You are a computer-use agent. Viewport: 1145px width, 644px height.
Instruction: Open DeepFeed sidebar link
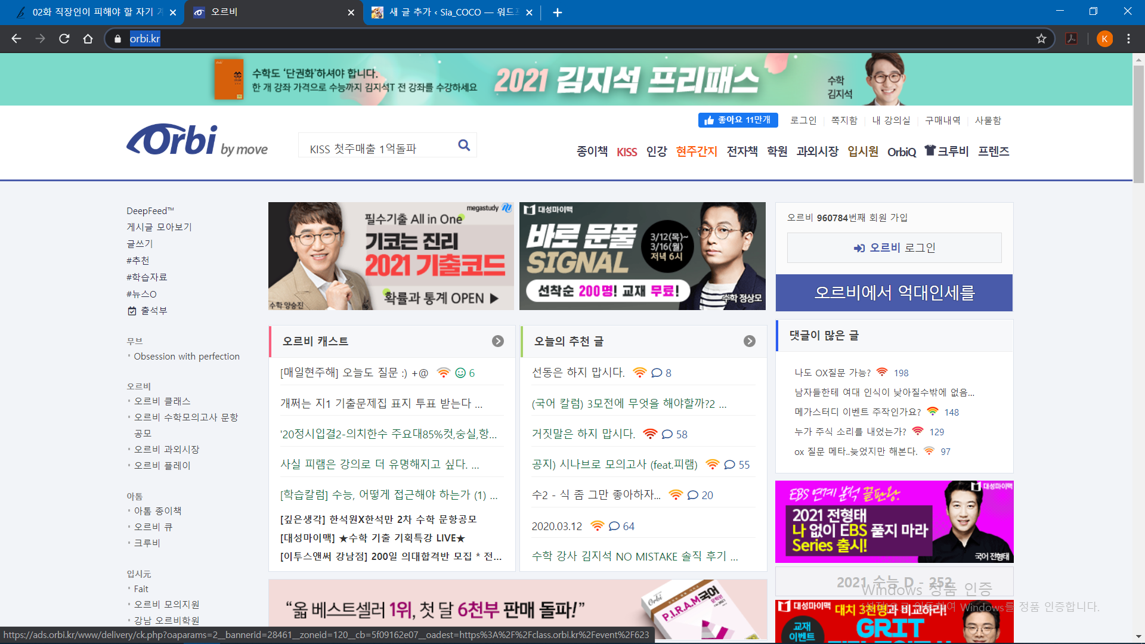click(150, 210)
